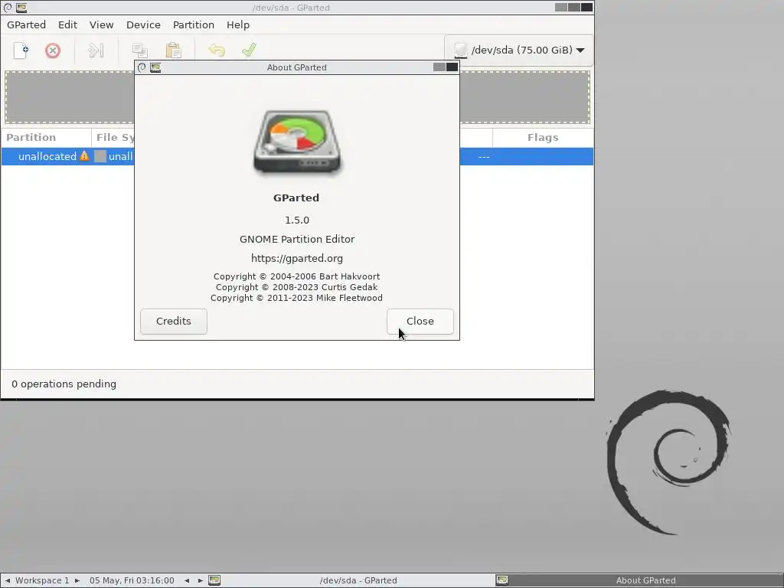The height and width of the screenshot is (588, 784).
Task: Click the version number 1.5.0 text
Action: [x=297, y=220]
